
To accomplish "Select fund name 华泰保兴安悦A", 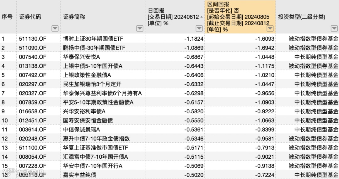I will coord(82,57).
